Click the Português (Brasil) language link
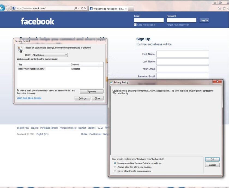Image resolution: width=229 pixels, height=188 pixels. tap(49, 128)
